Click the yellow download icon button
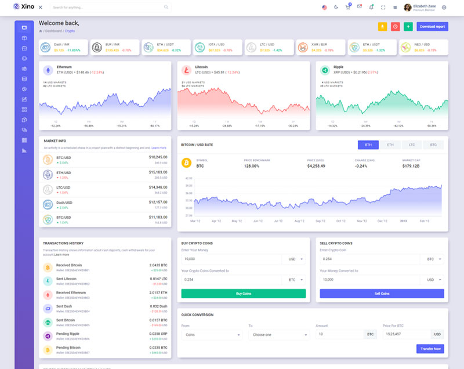The image size is (464, 369). (382, 27)
